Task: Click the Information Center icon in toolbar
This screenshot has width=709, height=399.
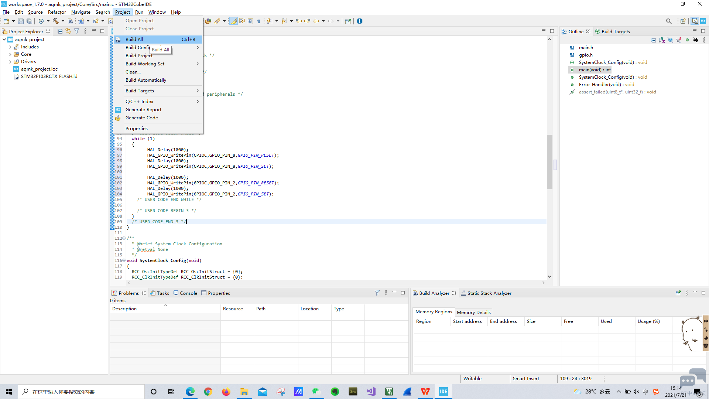Action: tap(360, 21)
